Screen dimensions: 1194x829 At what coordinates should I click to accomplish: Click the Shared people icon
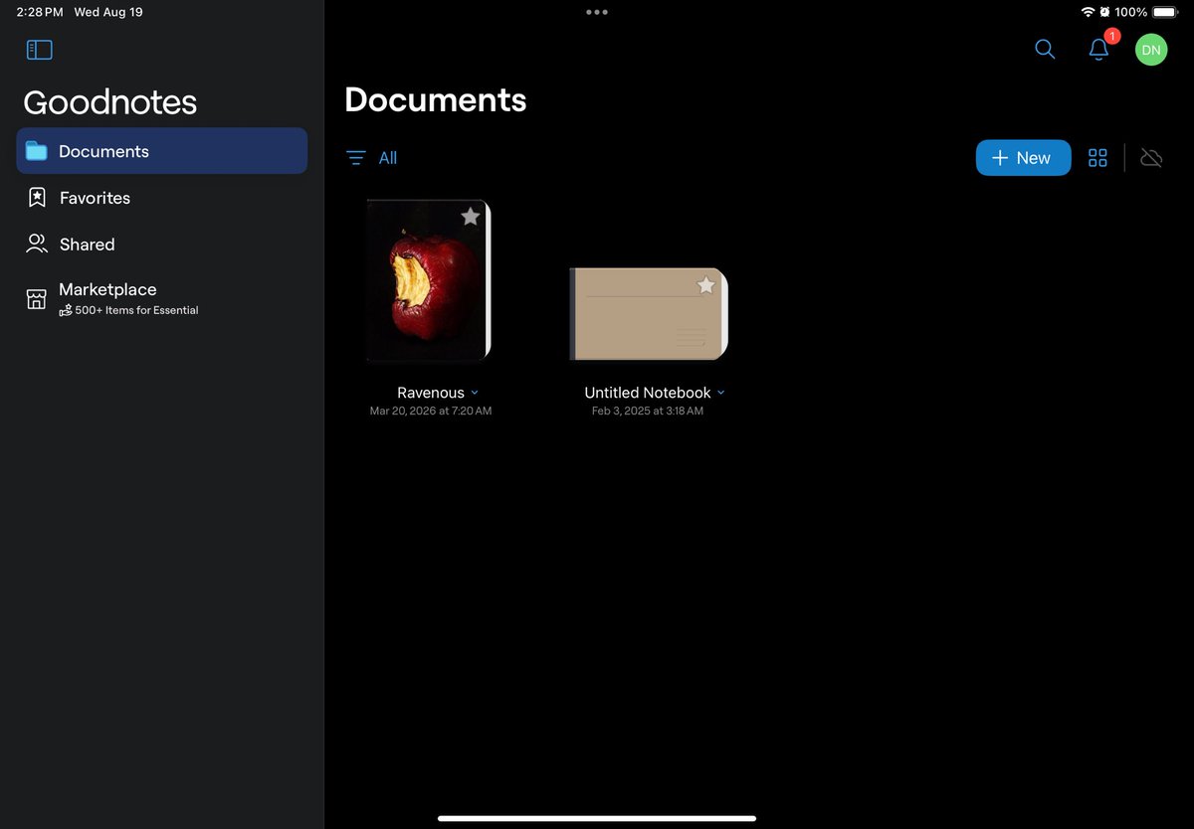click(37, 244)
